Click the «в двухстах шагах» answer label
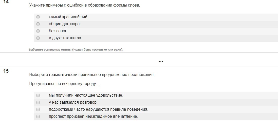Image resolution: width=278 pixels, height=123 pixels. click(x=65, y=38)
